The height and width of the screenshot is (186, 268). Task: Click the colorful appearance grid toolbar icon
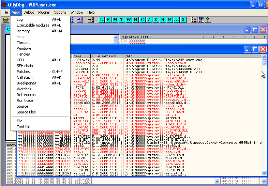pyautogui.click(x=201, y=20)
